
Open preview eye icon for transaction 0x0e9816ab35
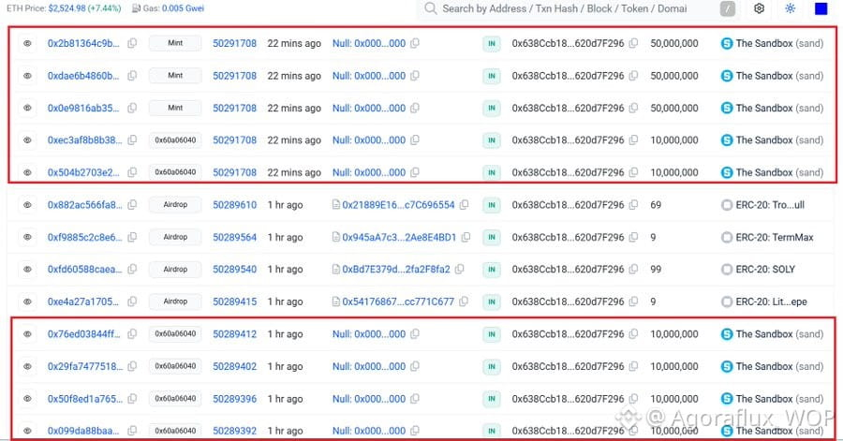tap(27, 108)
